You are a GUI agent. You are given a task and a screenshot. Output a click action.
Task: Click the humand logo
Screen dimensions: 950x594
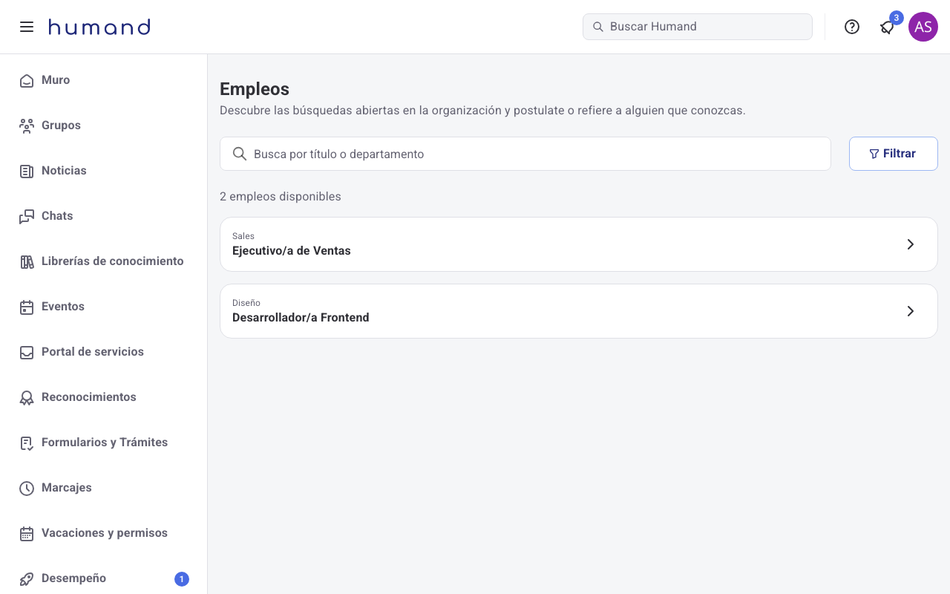tap(99, 27)
